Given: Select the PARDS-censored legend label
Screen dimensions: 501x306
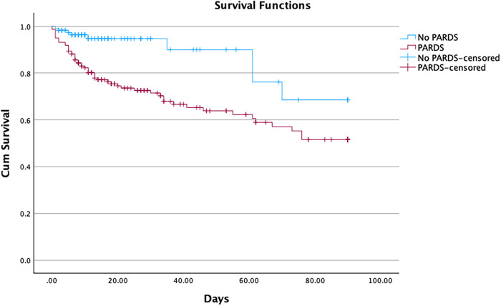Looking at the screenshot, I should click(x=452, y=68).
